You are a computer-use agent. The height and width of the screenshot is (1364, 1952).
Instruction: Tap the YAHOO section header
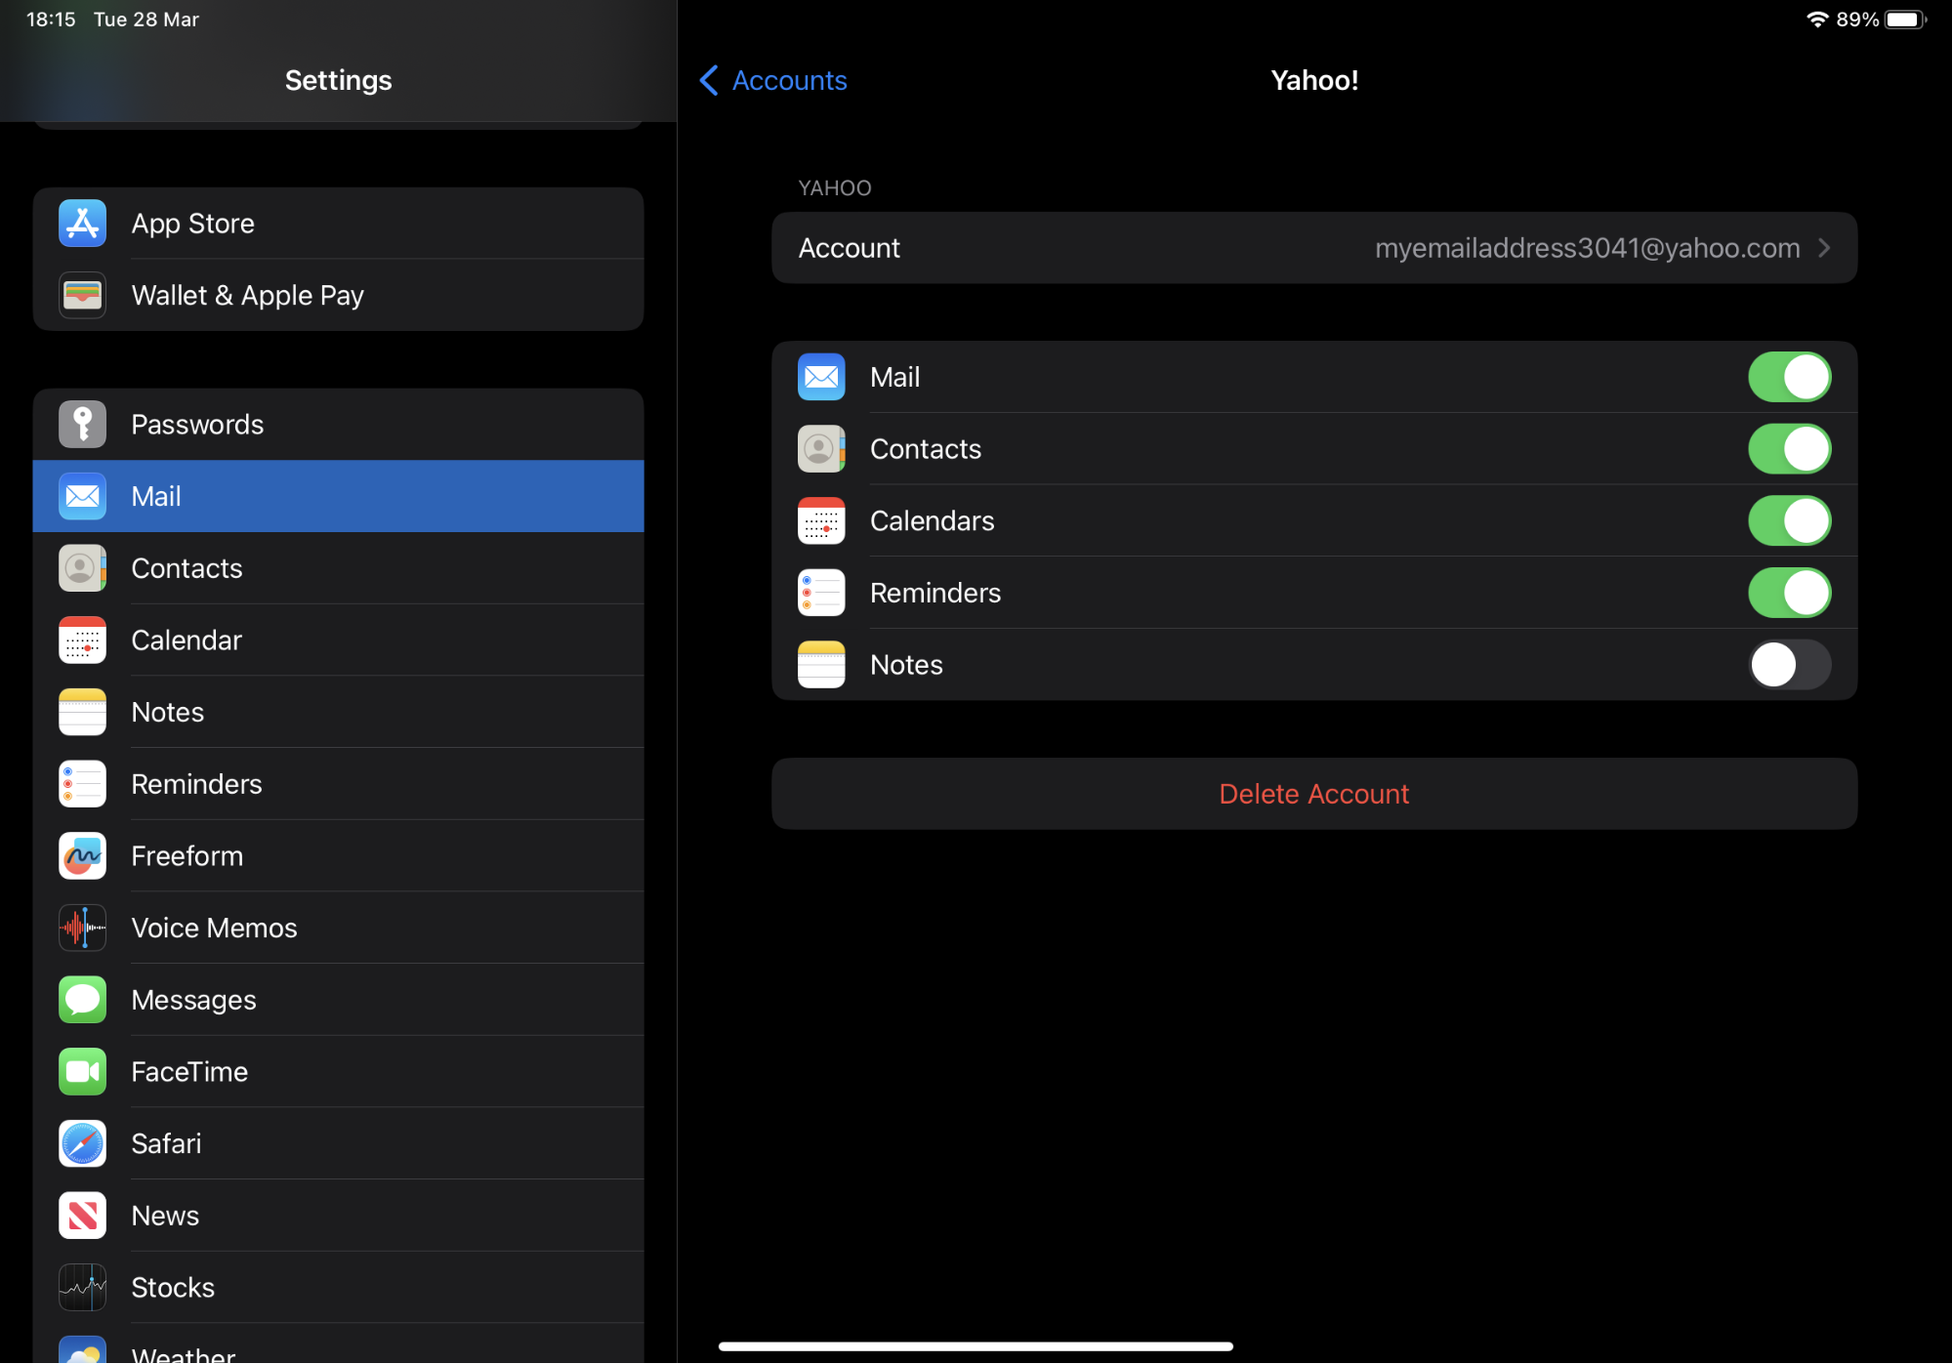coord(835,188)
